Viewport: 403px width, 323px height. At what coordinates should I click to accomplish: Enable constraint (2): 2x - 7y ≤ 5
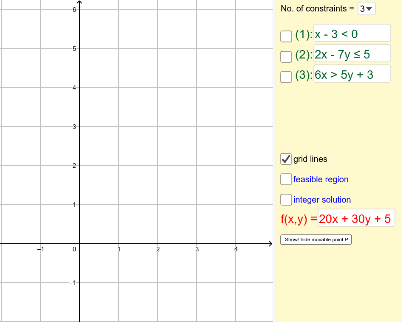tap(286, 57)
